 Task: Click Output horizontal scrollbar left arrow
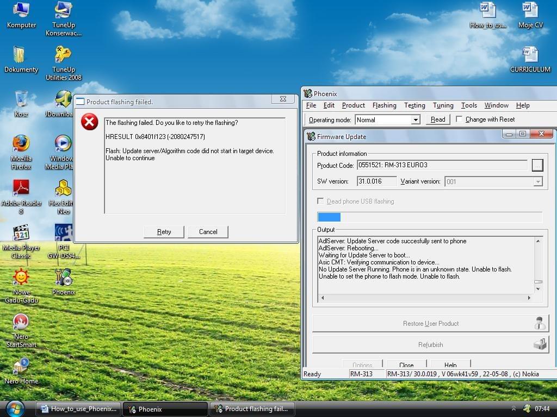point(323,298)
